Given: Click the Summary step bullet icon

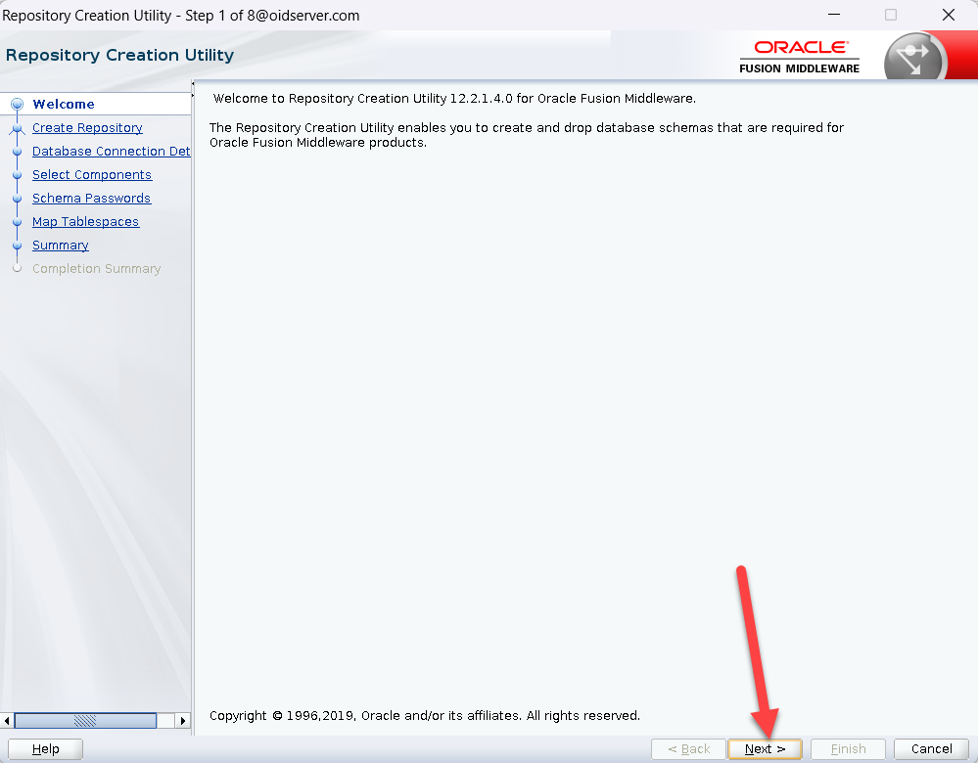Looking at the screenshot, I should (17, 246).
